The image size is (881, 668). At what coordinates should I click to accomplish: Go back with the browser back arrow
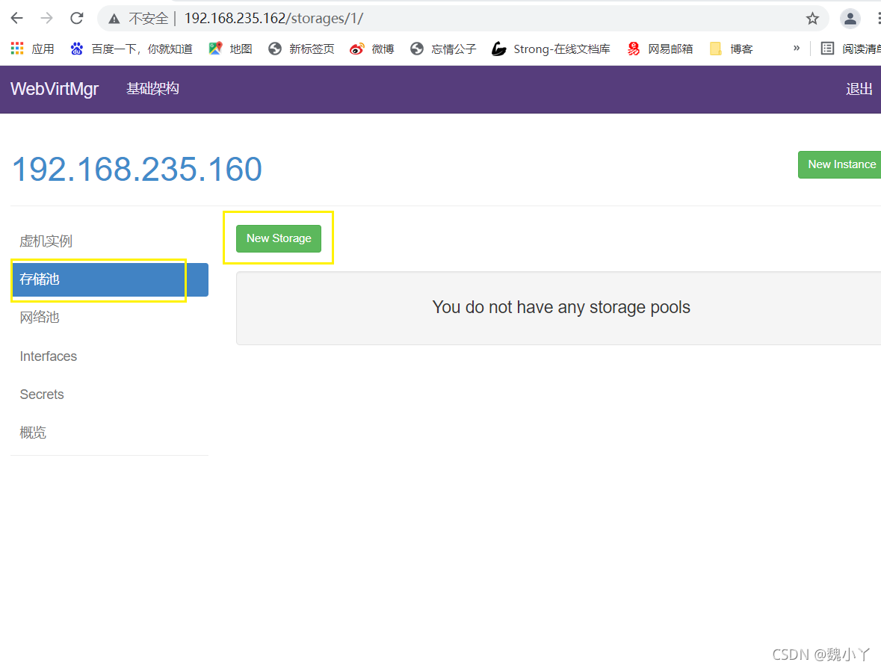[x=17, y=19]
